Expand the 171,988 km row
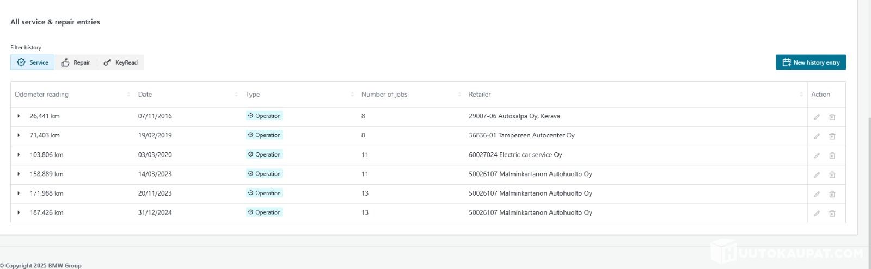Screen dimensions: 871x269 19,193
